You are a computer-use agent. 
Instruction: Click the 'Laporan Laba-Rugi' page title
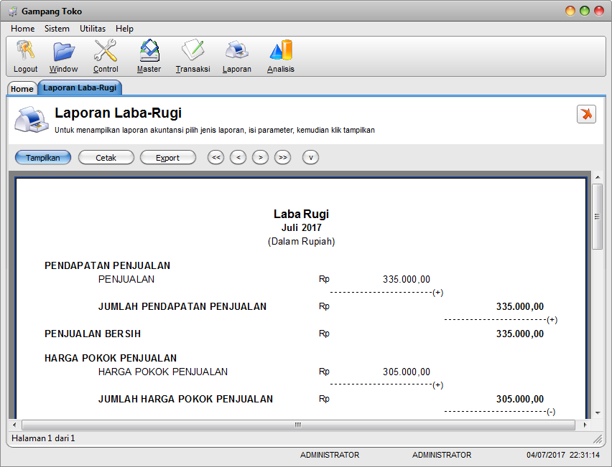point(119,113)
